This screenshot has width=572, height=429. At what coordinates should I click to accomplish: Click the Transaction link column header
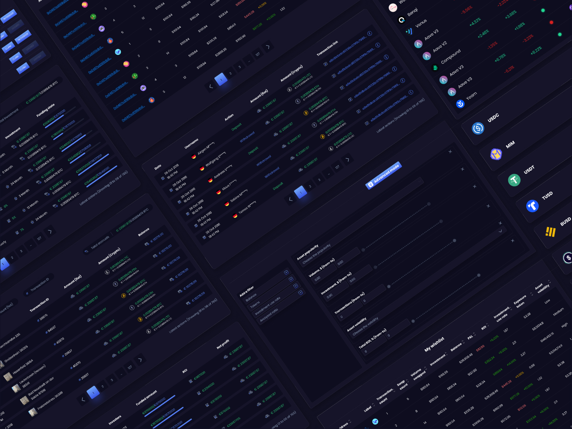[327, 49]
